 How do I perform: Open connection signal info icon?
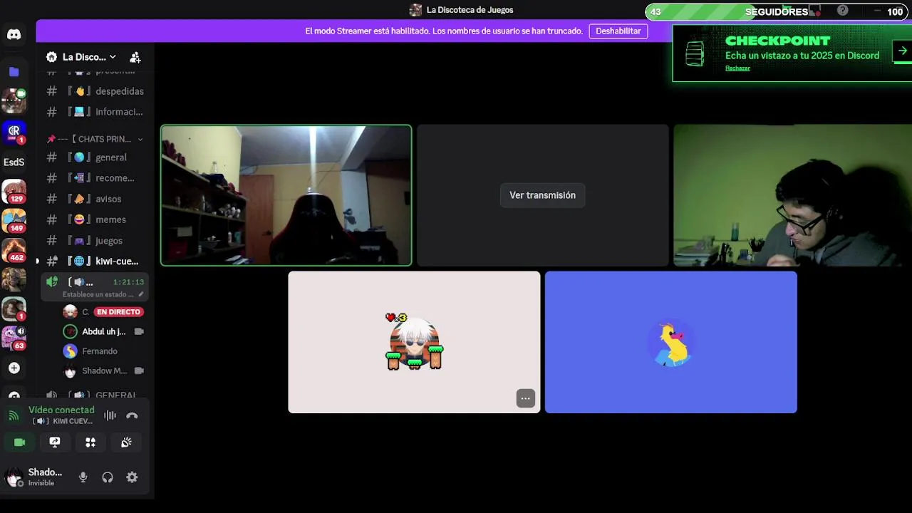coord(14,415)
